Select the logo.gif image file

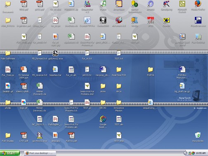(24, 103)
